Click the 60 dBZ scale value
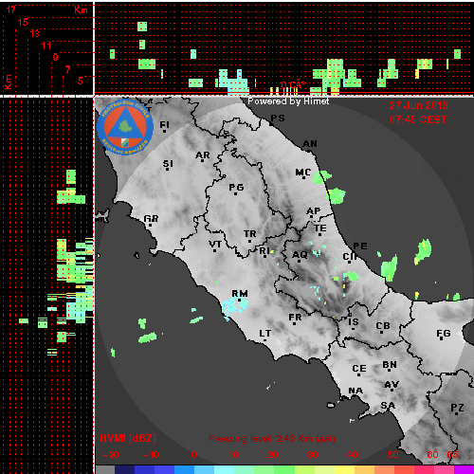Screen dimensions: 474x474 (432, 455)
